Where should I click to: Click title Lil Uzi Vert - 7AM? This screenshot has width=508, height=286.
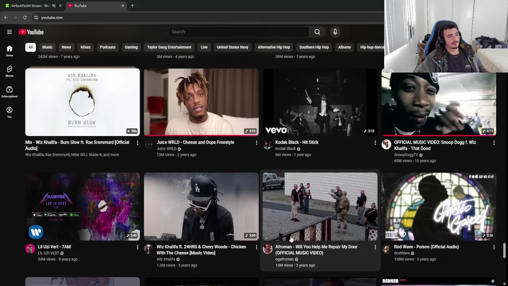54,247
